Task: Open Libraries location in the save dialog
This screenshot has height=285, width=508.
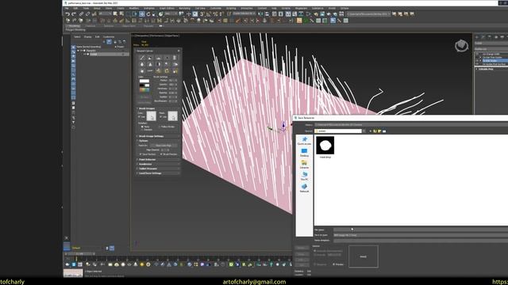Action: click(304, 165)
